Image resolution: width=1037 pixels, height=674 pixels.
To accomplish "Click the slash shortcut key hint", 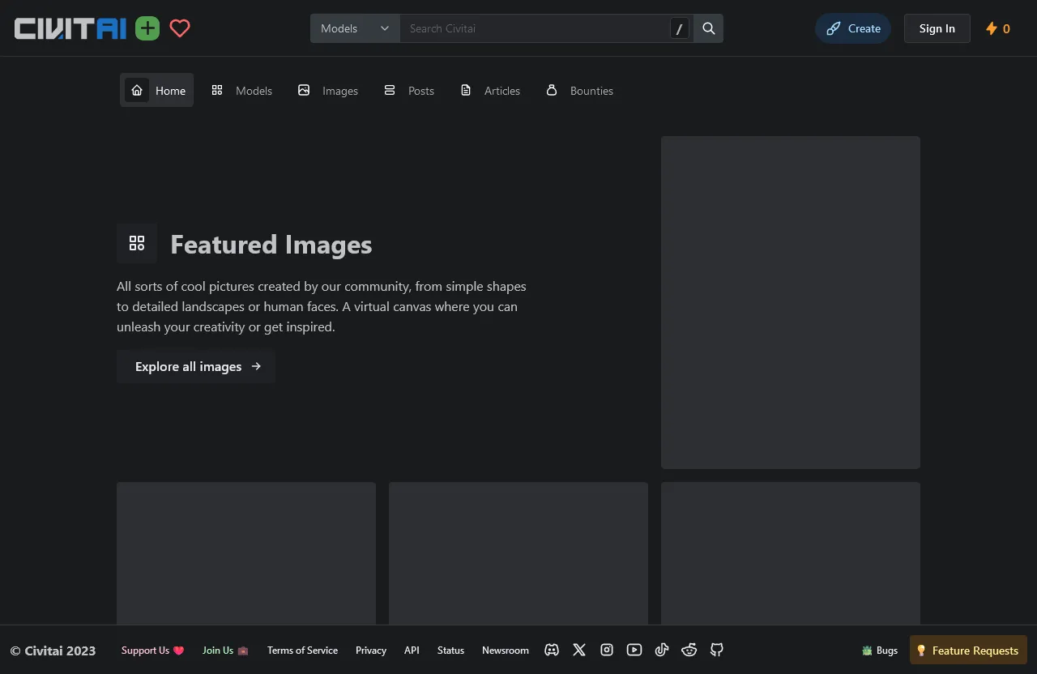I will (680, 29).
